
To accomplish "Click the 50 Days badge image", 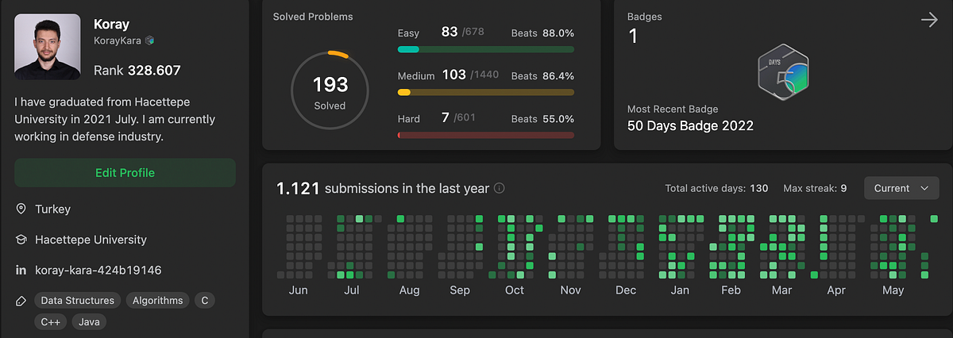I will pos(783,73).
